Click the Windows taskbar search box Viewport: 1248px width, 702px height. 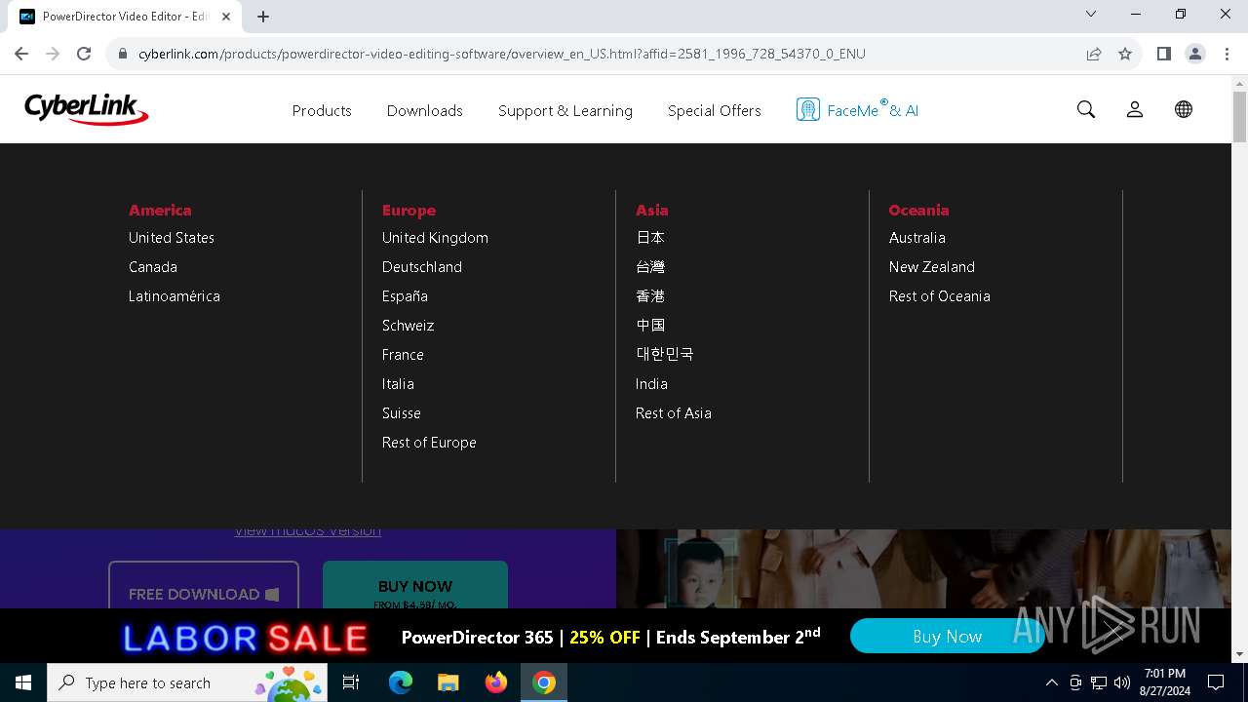point(187,682)
